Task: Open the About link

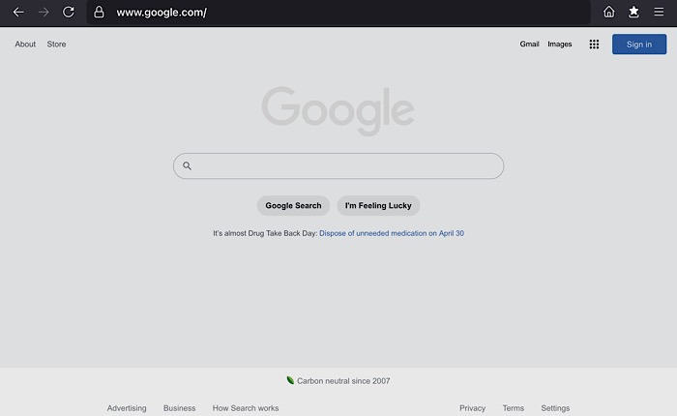Action: [x=25, y=45]
